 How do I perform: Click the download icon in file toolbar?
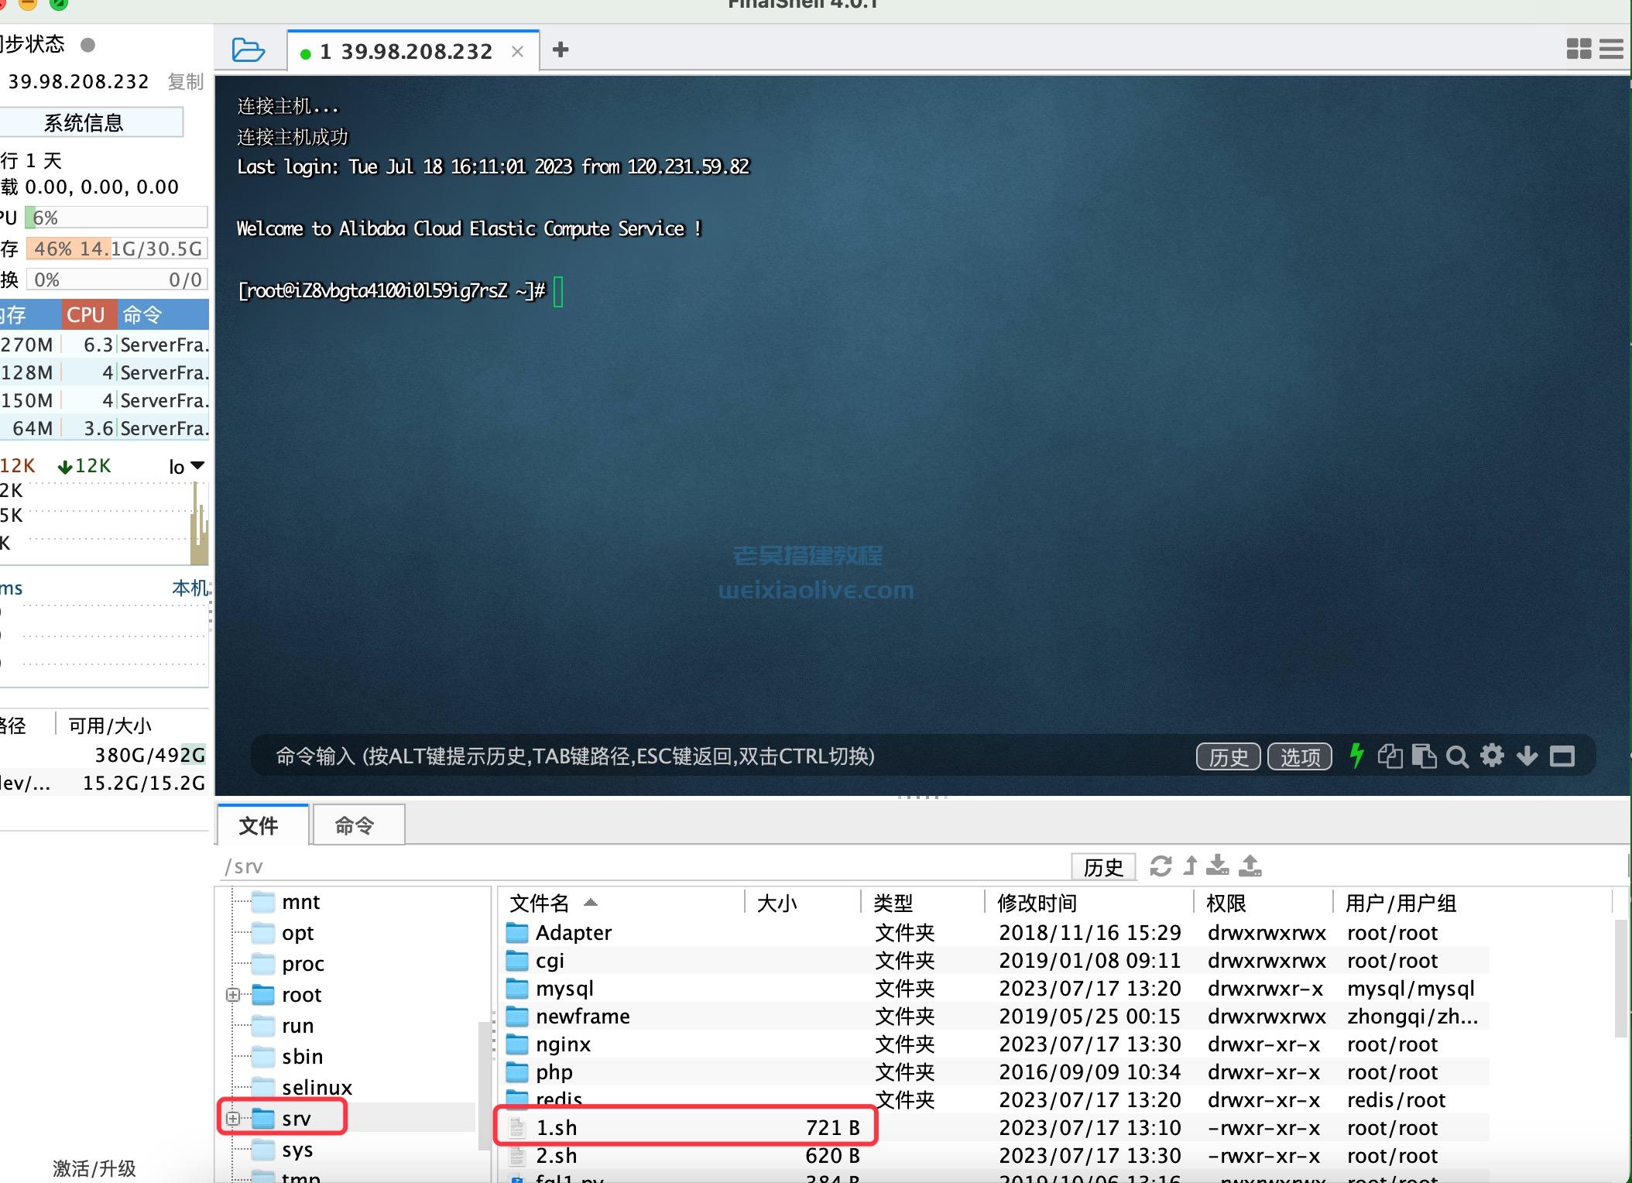pyautogui.click(x=1218, y=866)
